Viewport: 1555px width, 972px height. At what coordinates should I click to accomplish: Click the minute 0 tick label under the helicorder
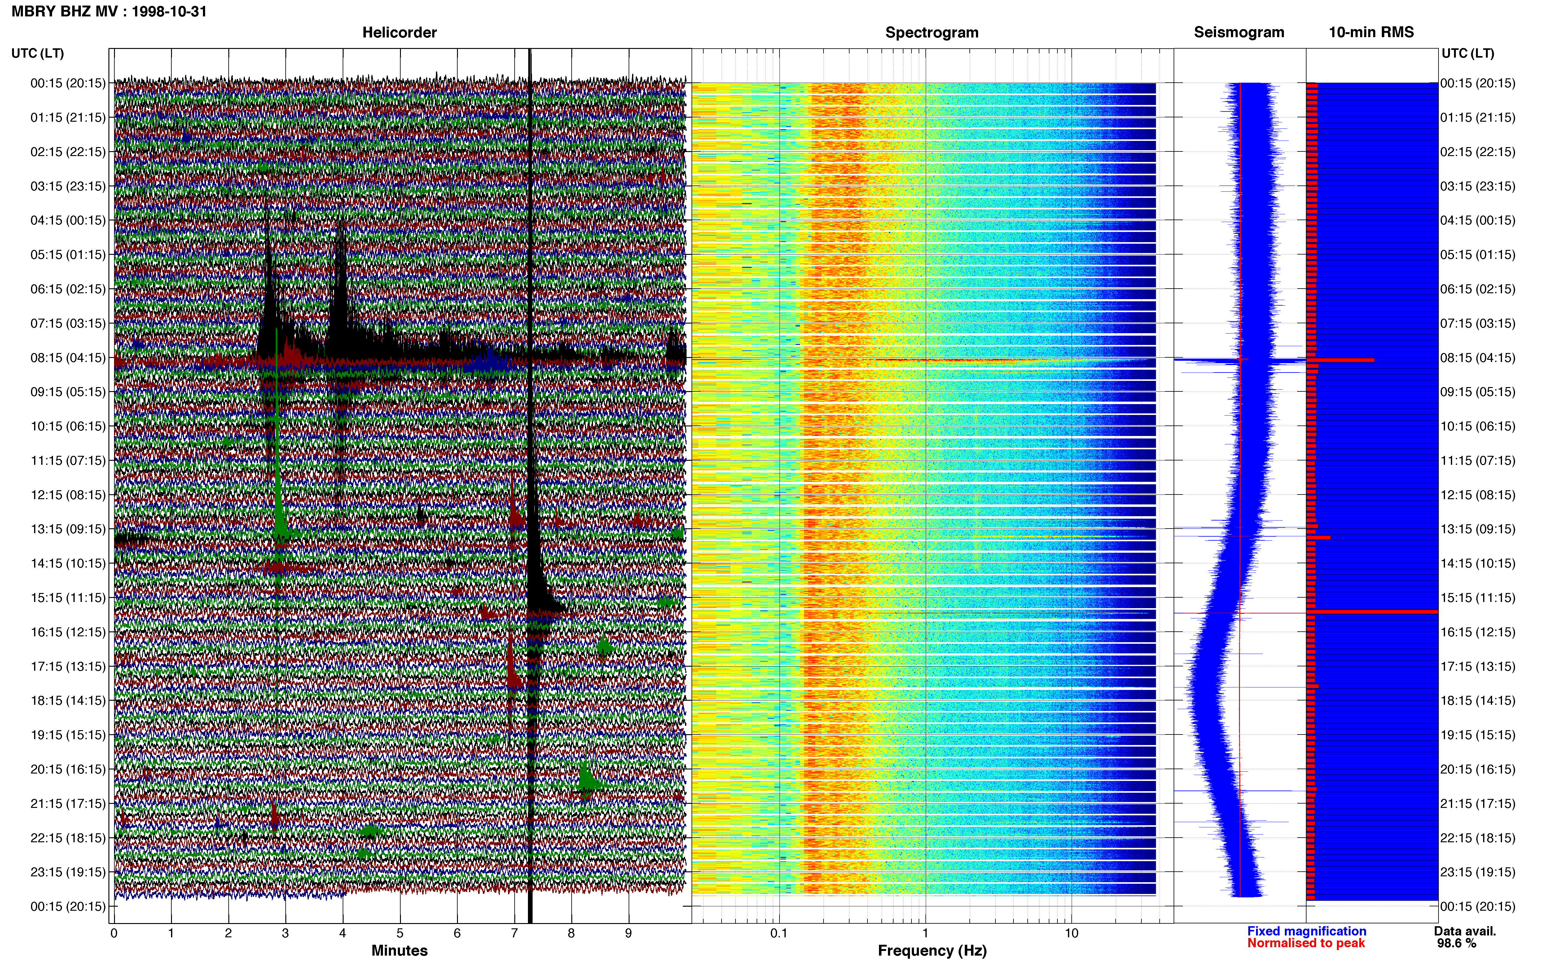pos(114,933)
